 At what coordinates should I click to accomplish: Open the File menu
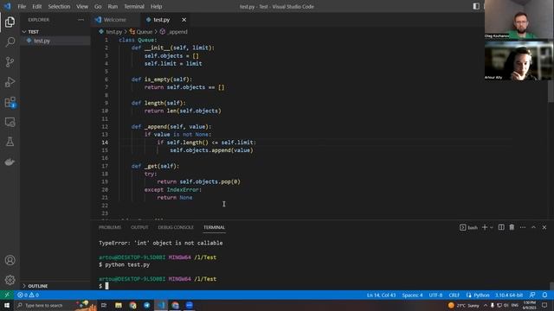coord(22,6)
